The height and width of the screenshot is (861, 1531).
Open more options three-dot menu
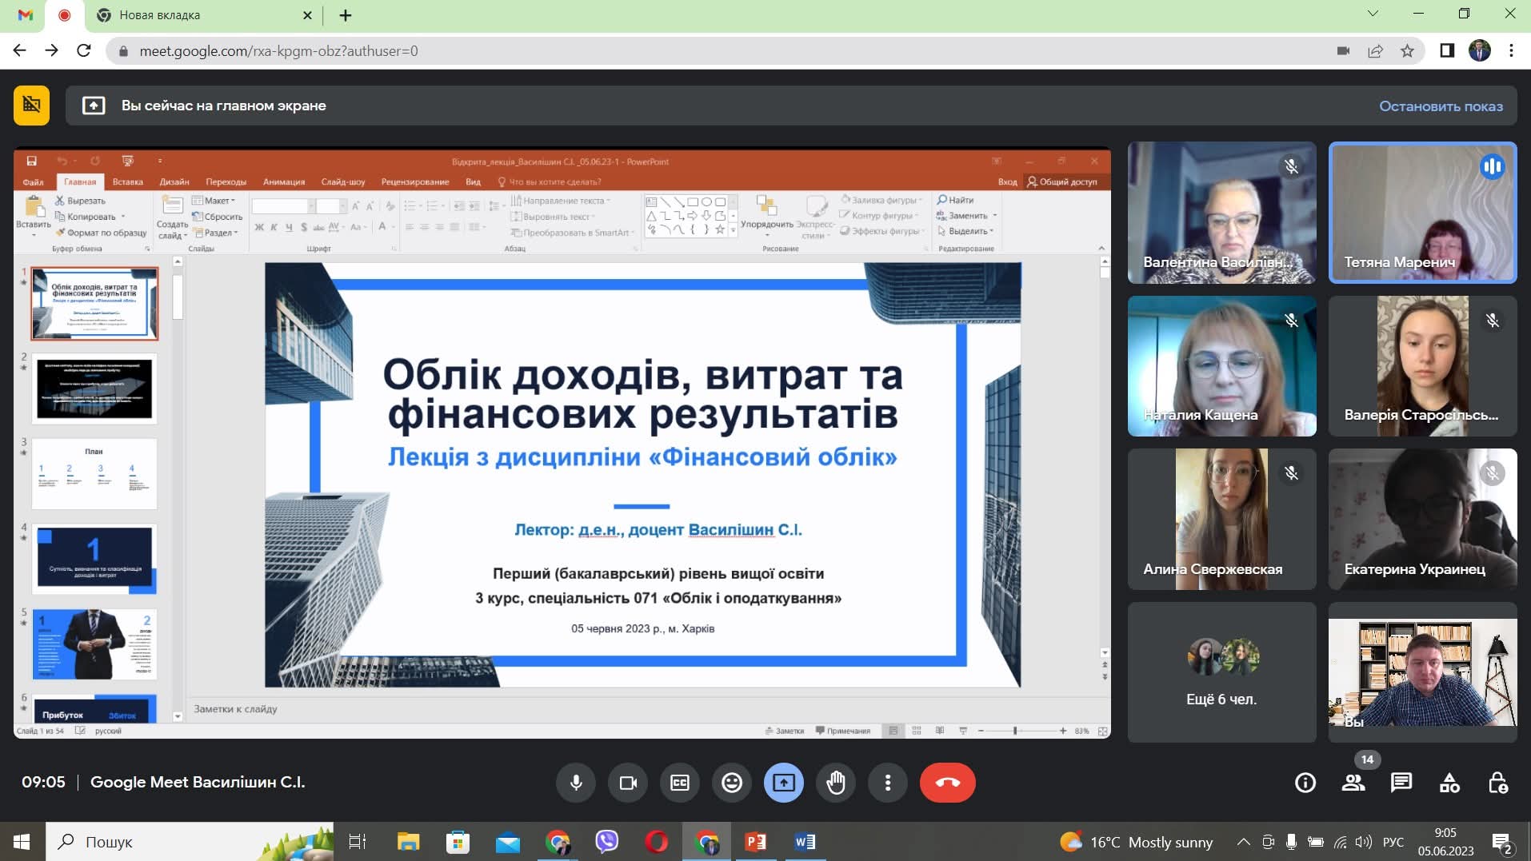pyautogui.click(x=888, y=783)
